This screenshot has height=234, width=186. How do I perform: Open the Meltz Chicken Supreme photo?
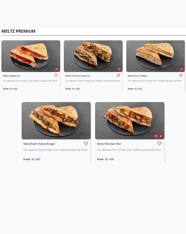click(93, 56)
